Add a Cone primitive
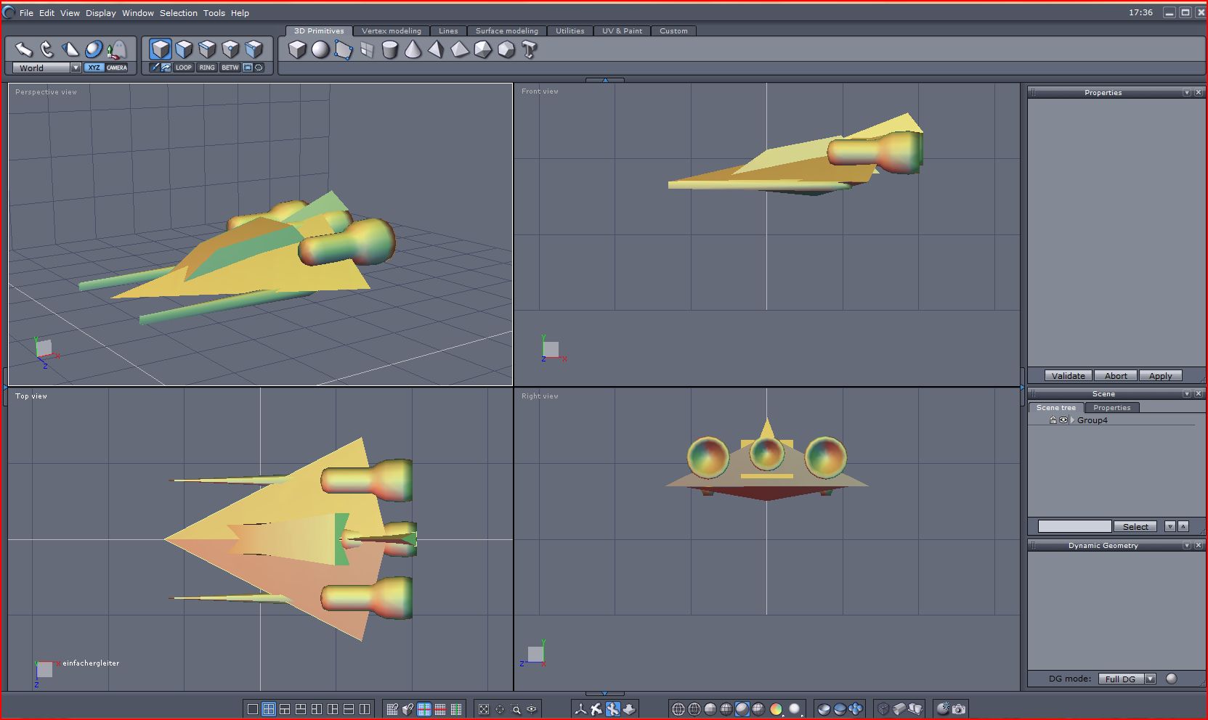Screen dimensions: 1208x720 pos(413,49)
